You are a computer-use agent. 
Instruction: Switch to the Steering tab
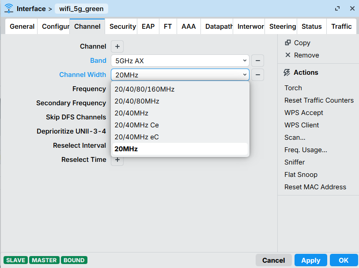coord(281,27)
